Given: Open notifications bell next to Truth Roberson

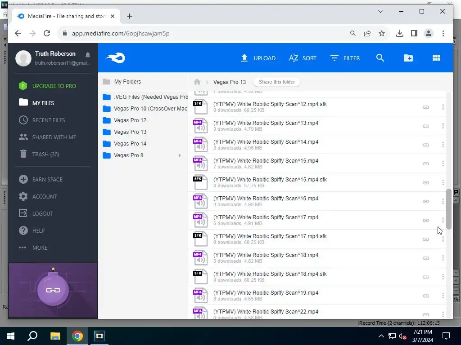Looking at the screenshot, I should click(88, 54).
